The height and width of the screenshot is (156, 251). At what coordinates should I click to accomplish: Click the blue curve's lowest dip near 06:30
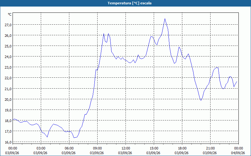click(74, 138)
